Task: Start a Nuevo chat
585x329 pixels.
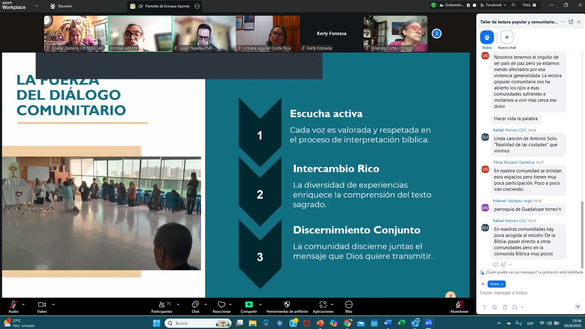Action: (507, 37)
